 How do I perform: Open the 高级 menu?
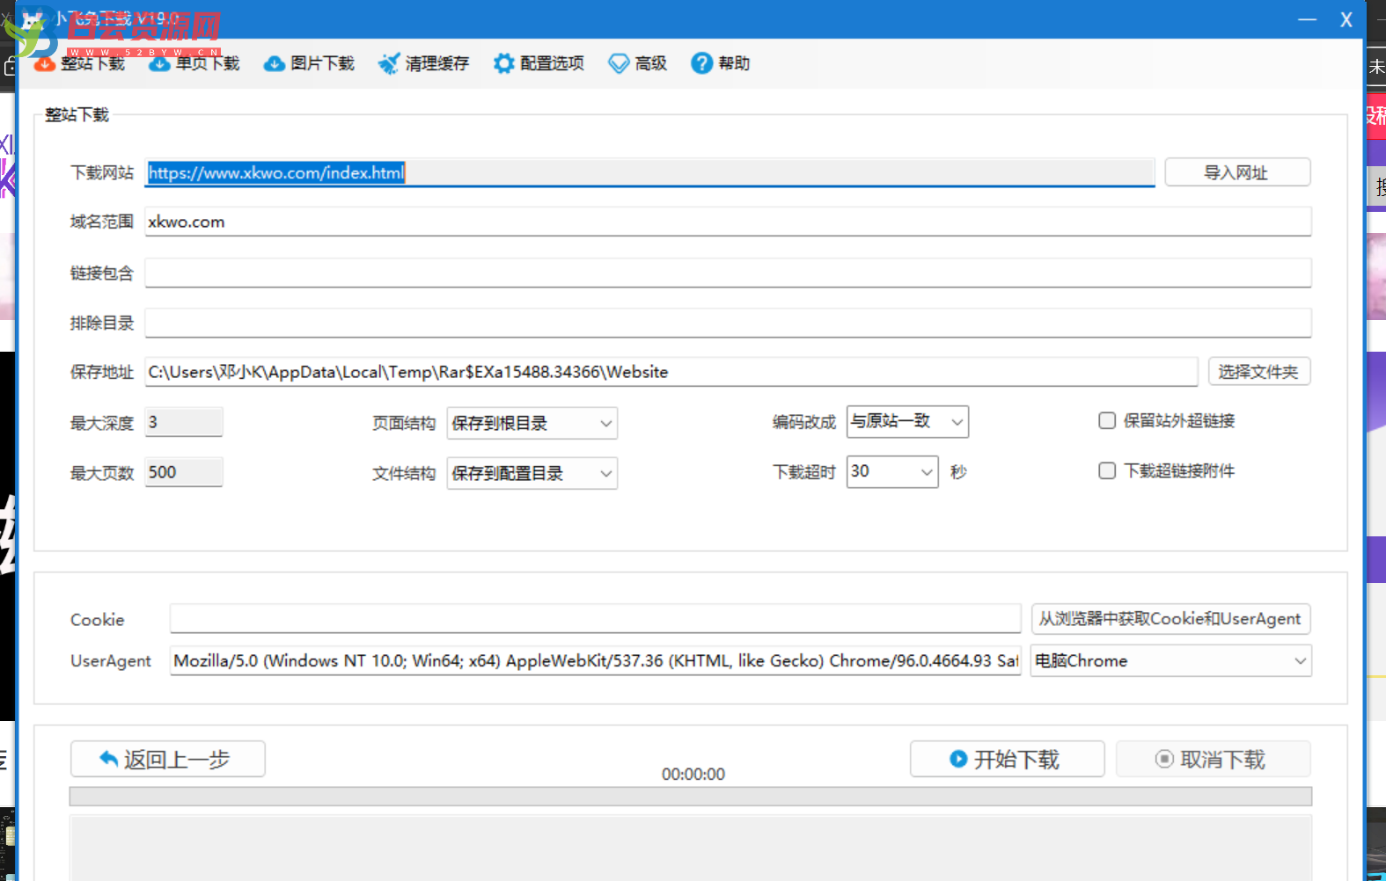(x=638, y=63)
